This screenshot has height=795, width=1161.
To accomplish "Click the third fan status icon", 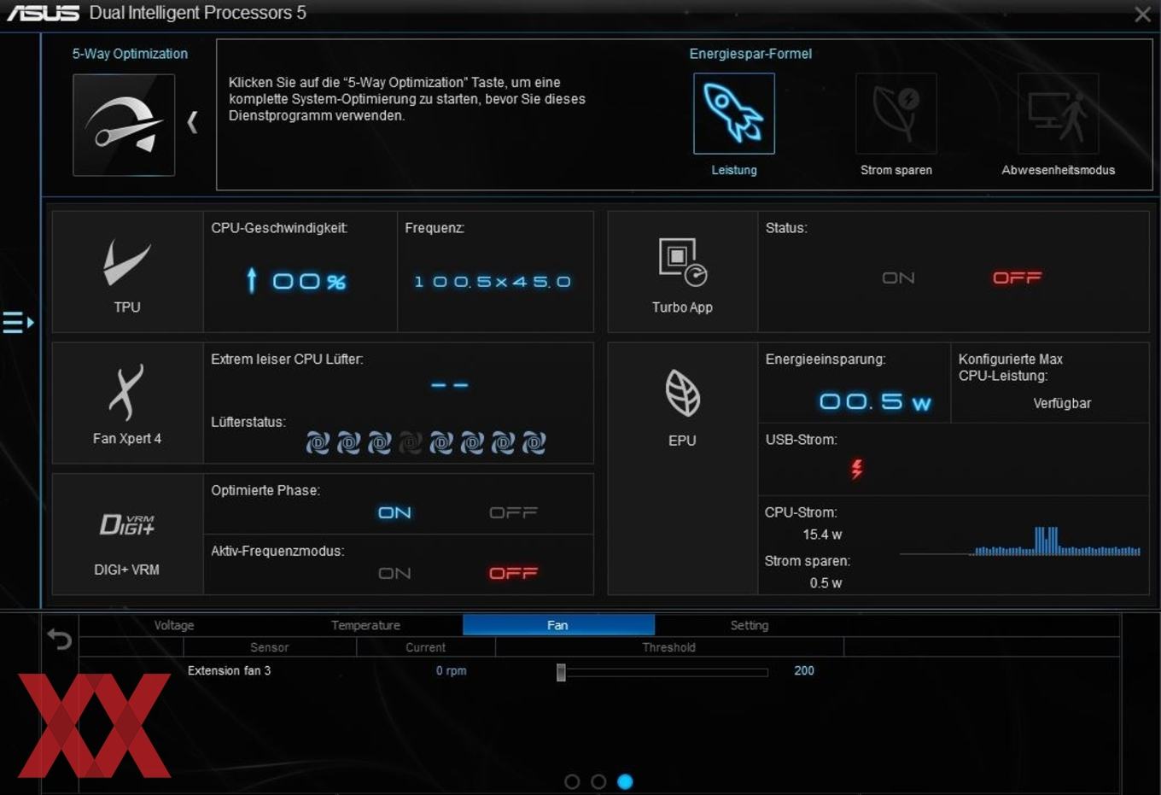I will (x=379, y=442).
